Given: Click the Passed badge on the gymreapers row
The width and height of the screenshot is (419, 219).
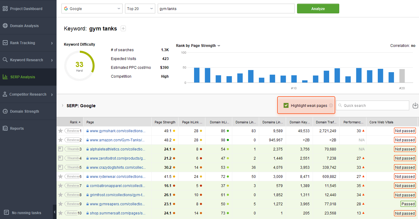Looking at the screenshot, I should tap(408, 204).
